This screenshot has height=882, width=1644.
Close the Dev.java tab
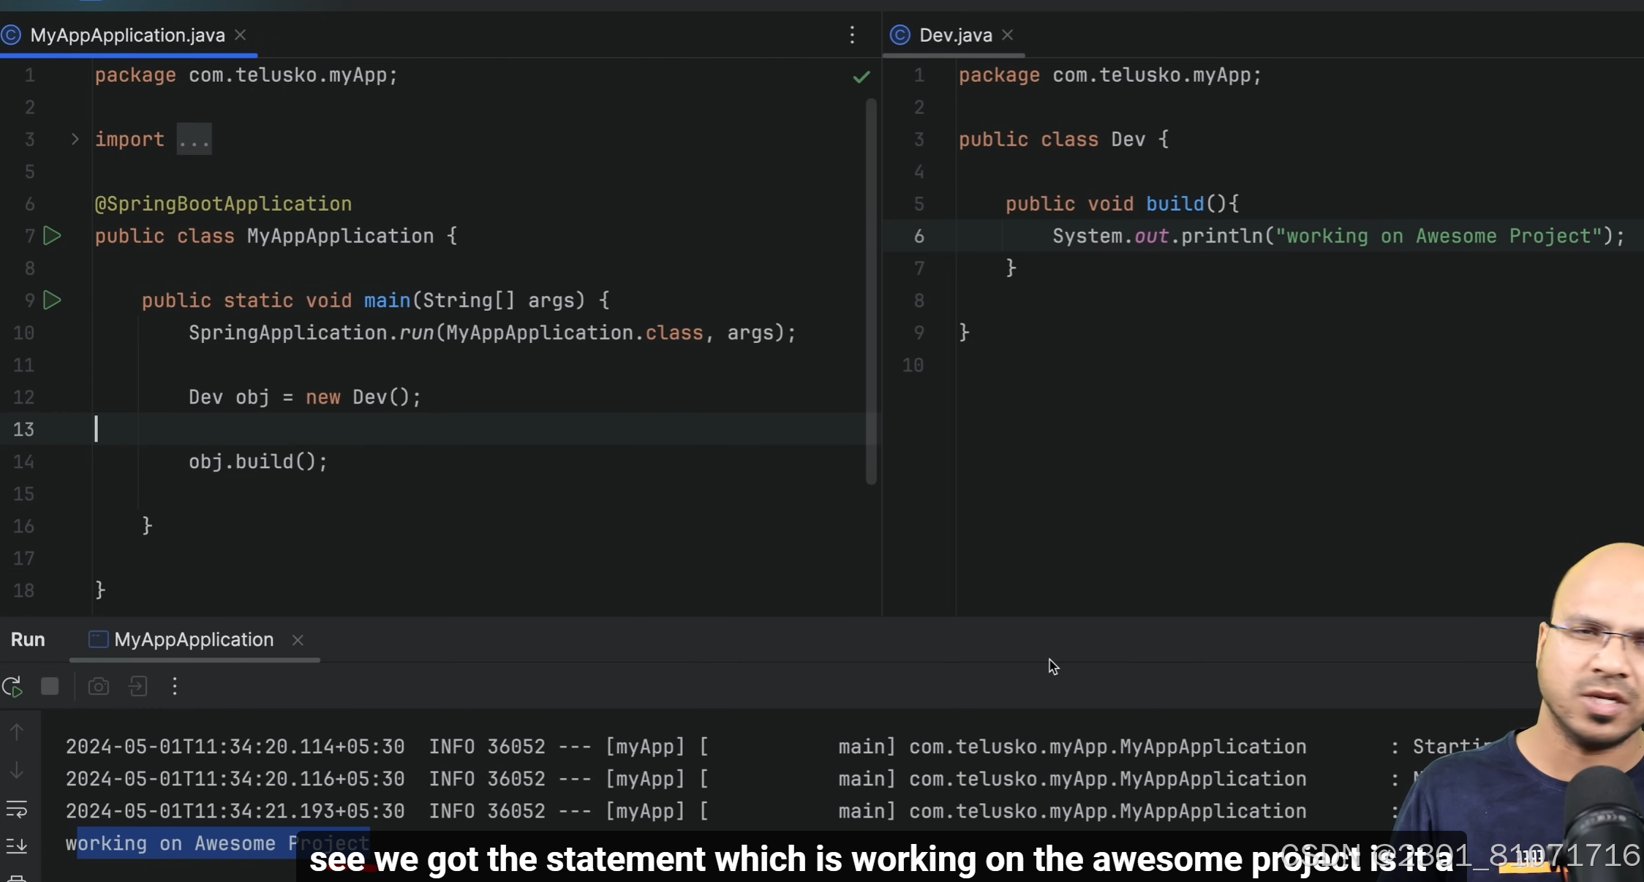[1008, 35]
